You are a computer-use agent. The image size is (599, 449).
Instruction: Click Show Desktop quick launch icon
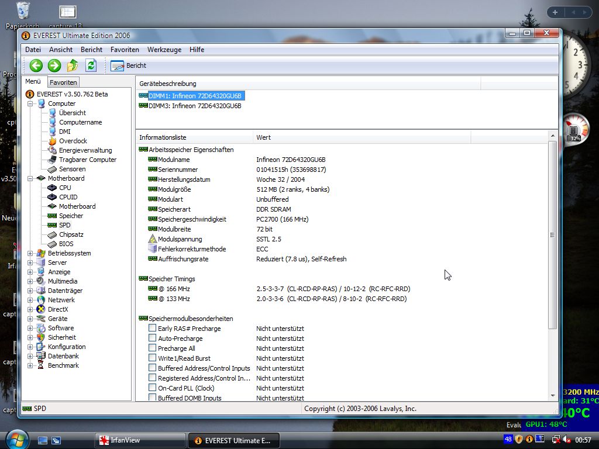point(43,441)
